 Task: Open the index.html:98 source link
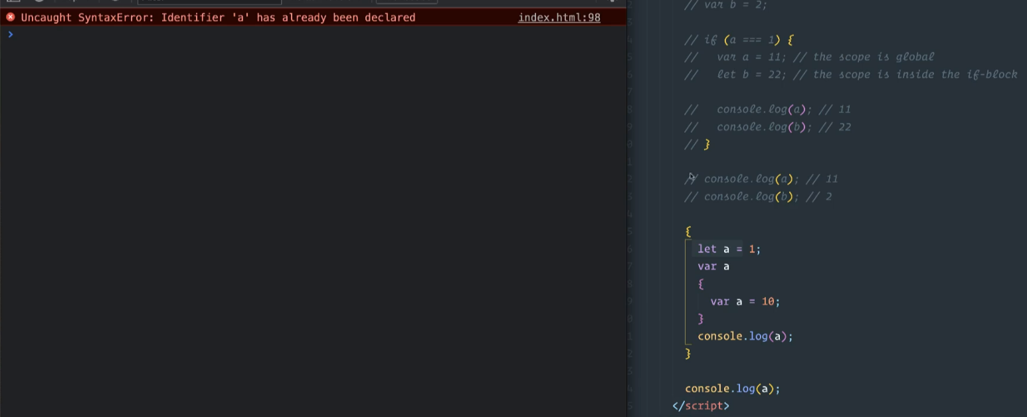pyautogui.click(x=559, y=17)
